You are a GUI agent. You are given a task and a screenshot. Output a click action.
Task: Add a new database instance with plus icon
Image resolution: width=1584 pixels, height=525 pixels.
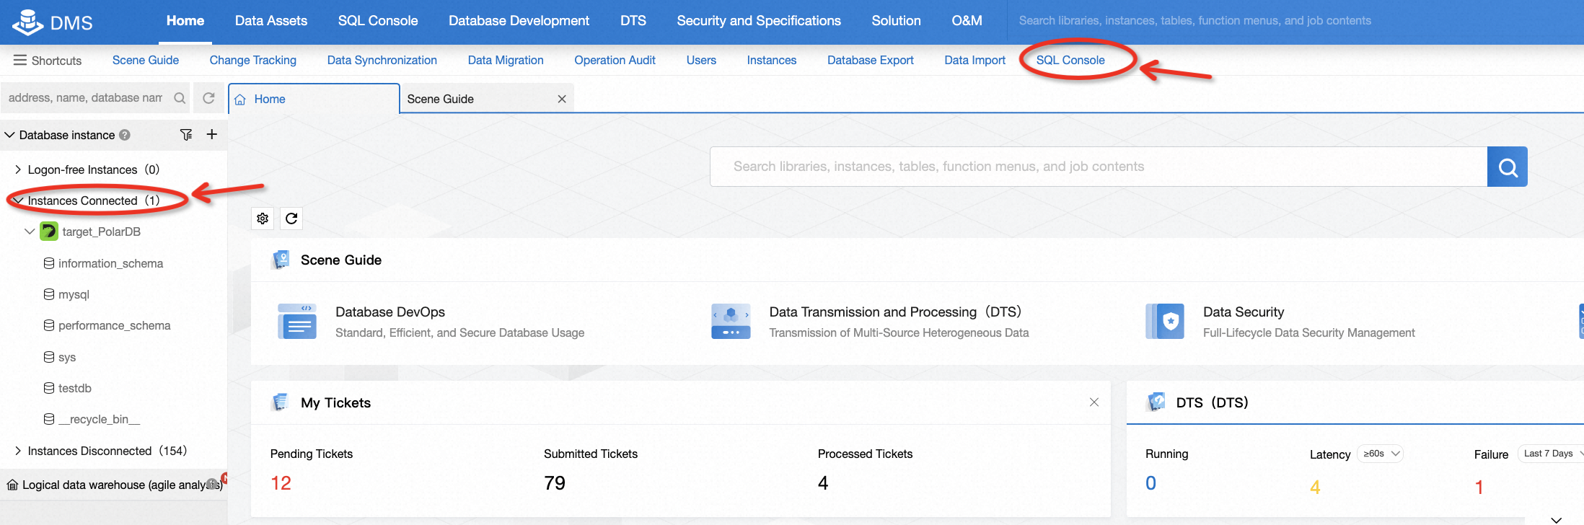(212, 134)
